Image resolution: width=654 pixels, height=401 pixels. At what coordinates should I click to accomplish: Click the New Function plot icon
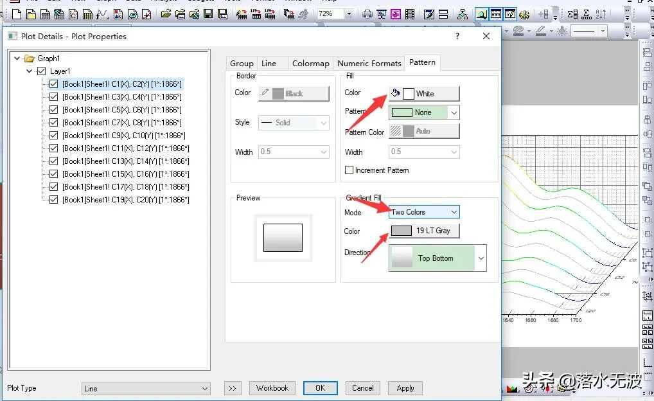coord(102,14)
